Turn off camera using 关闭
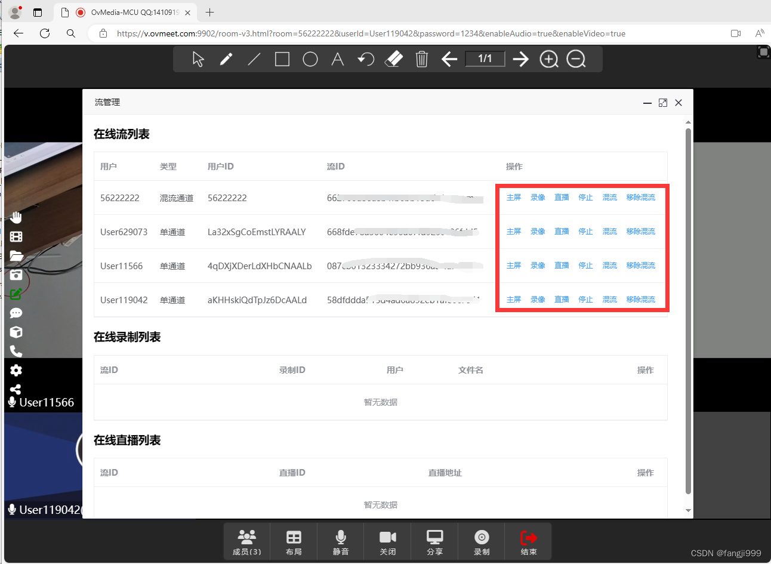 387,541
